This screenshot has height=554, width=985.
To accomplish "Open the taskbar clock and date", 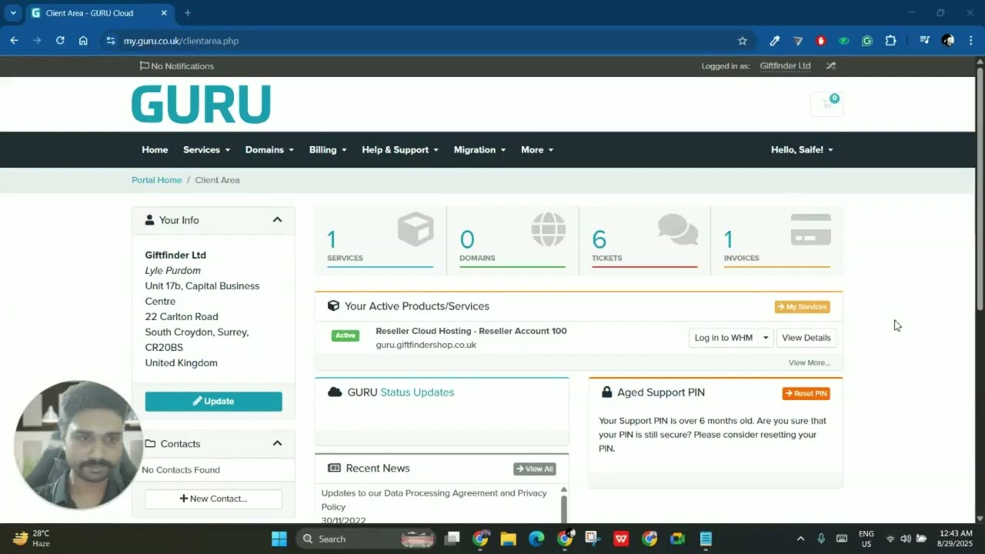I will click(x=956, y=539).
